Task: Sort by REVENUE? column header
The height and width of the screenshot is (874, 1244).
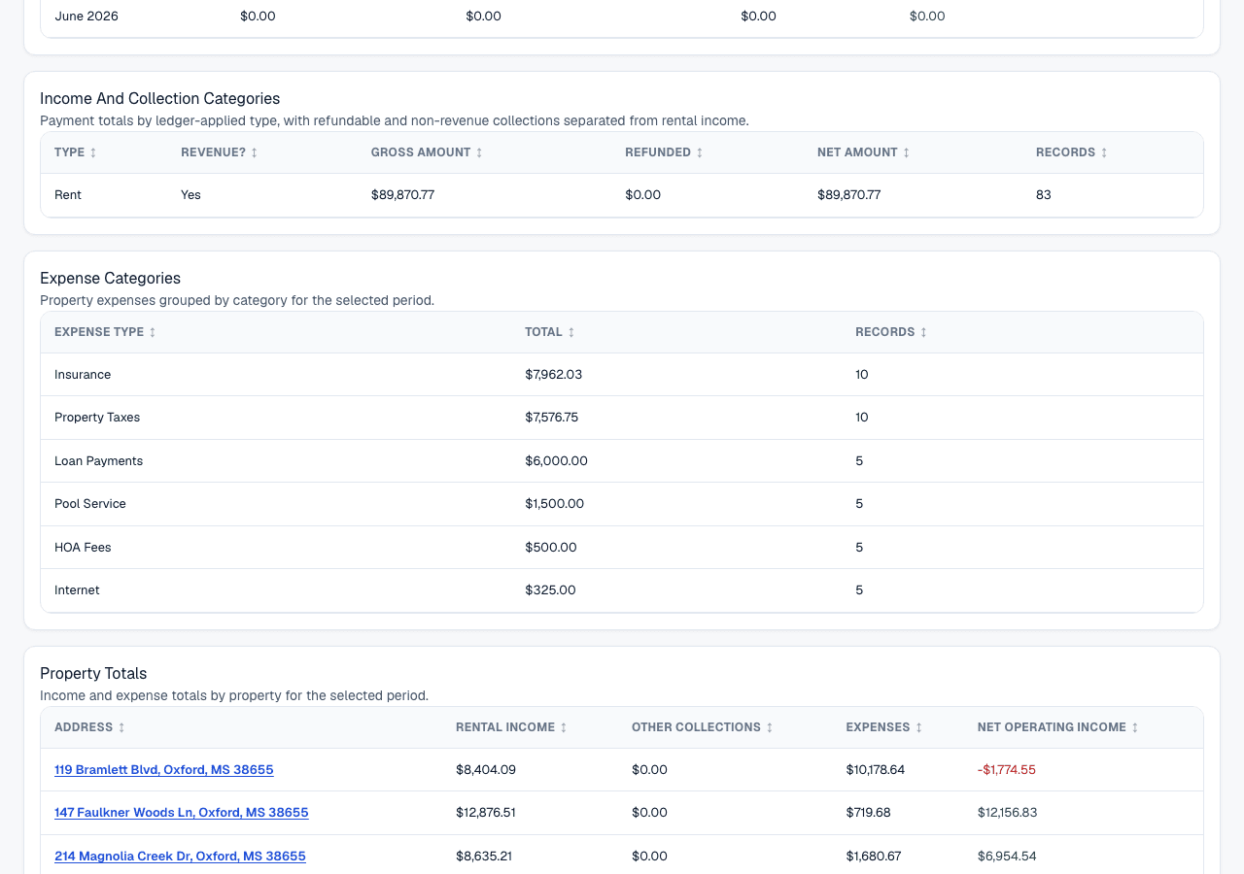Action: pos(219,152)
